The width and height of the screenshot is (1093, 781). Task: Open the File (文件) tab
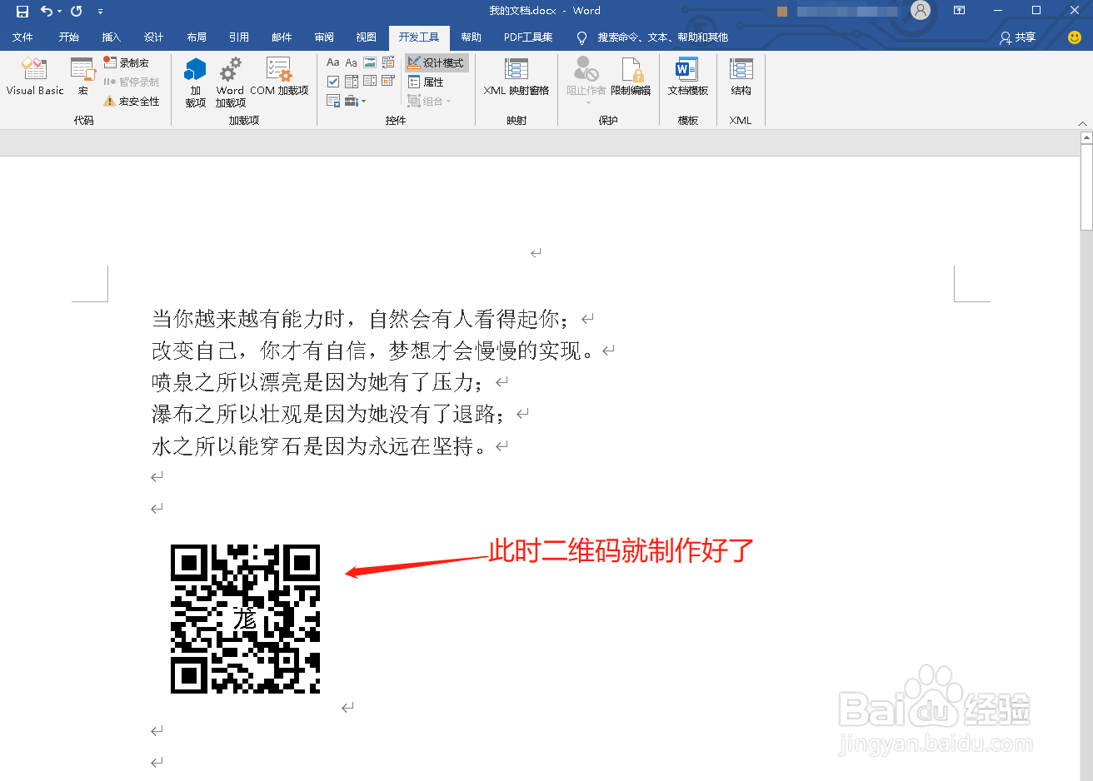click(x=23, y=37)
